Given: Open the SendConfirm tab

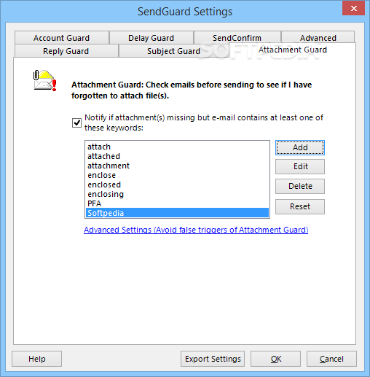Looking at the screenshot, I should [237, 37].
